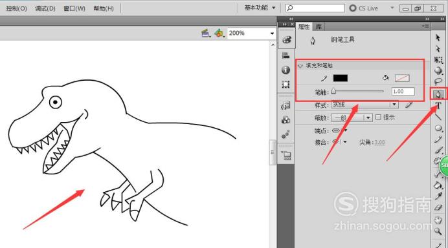The width and height of the screenshot is (448, 248).
Task: Open the Project panel icon
Action: point(286,156)
